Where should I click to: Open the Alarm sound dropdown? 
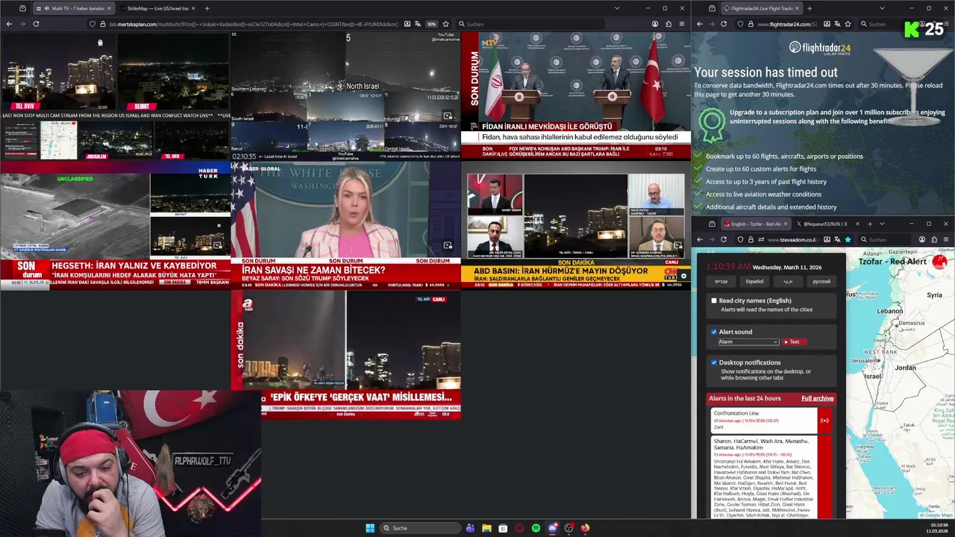748,342
